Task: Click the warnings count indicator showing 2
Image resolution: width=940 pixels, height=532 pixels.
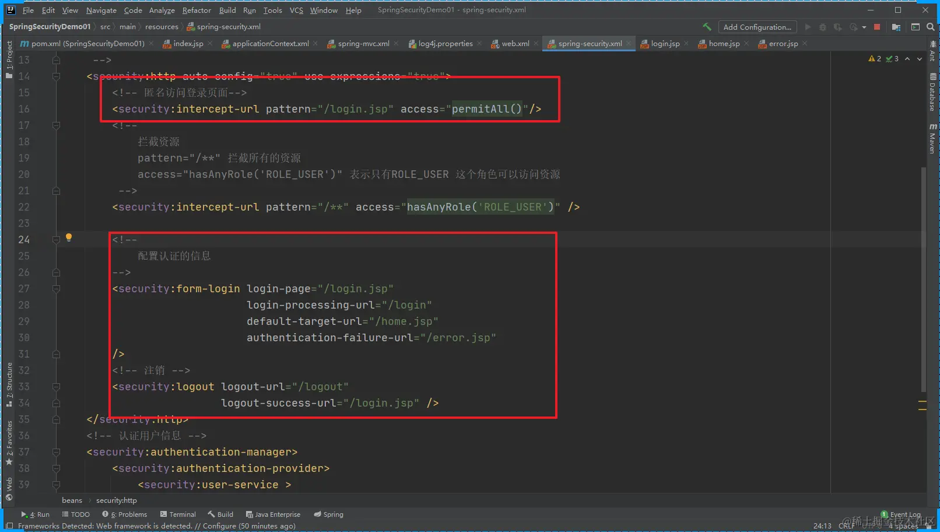Action: (875, 59)
